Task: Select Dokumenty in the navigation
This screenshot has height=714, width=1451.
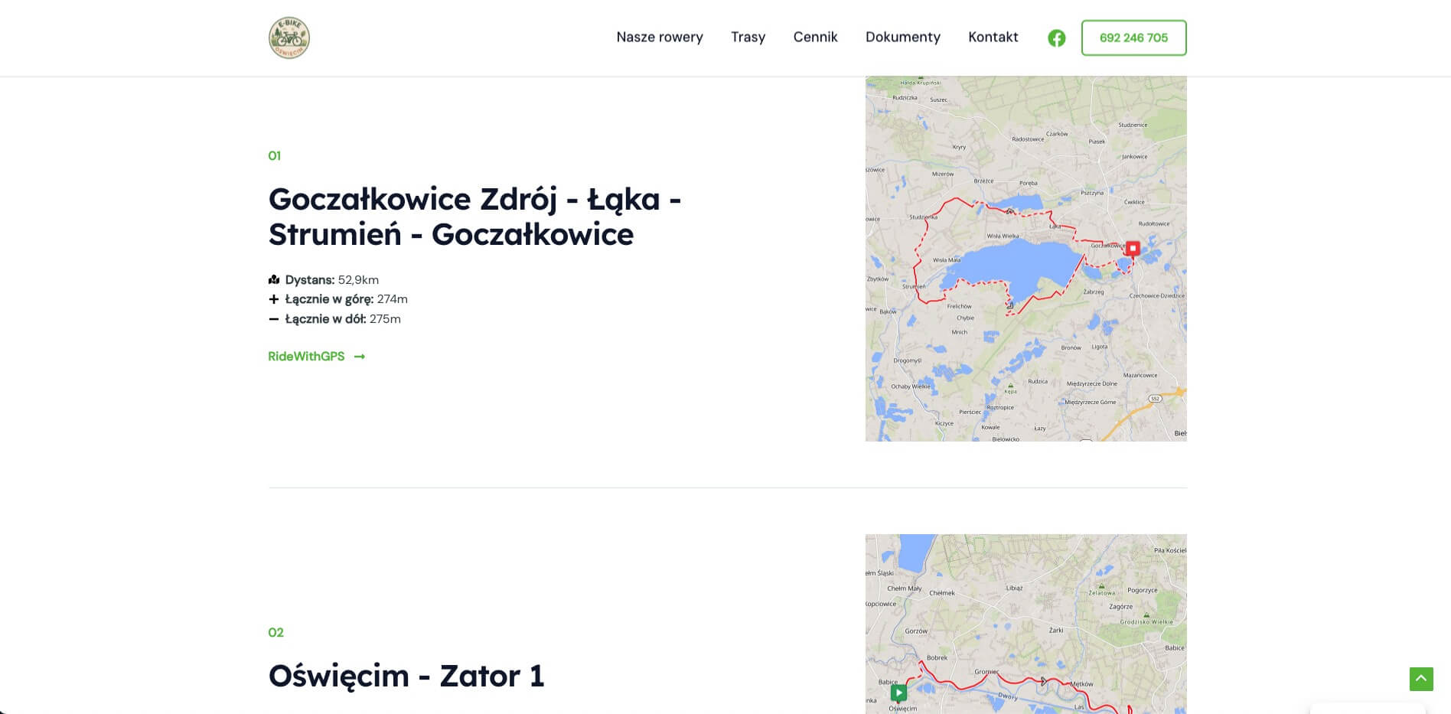Action: (902, 37)
